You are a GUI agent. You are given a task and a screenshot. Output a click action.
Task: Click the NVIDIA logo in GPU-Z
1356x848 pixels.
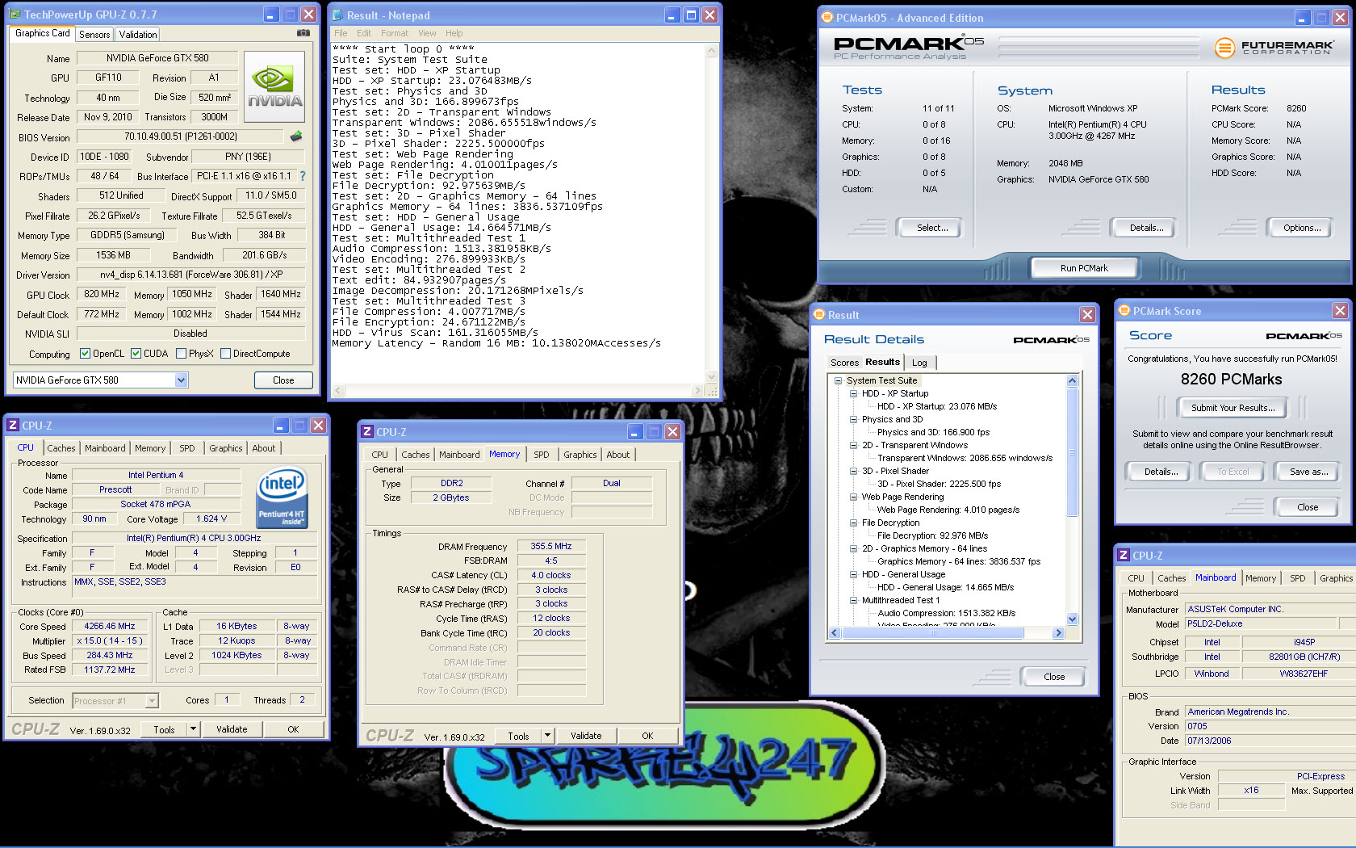click(274, 86)
